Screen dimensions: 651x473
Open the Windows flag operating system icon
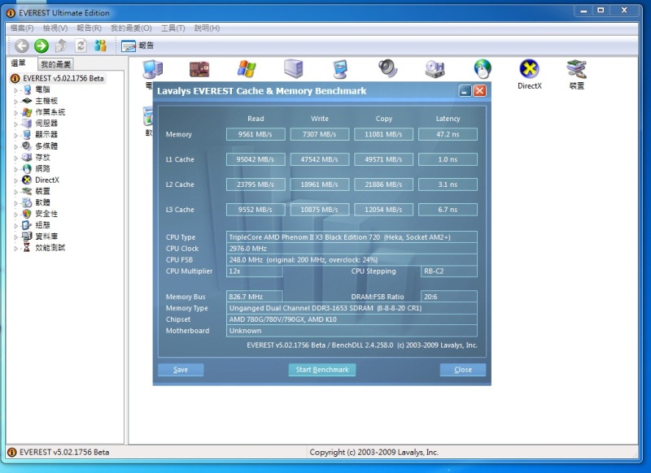[x=247, y=69]
